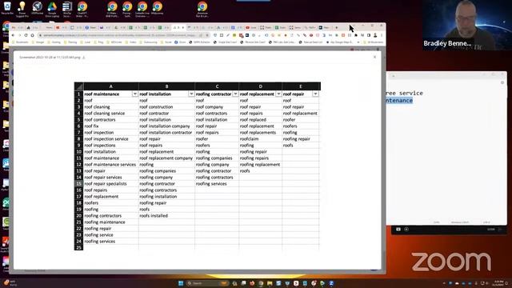The width and height of the screenshot is (512, 288).
Task: Click the browser Home icon
Action: click(32, 35)
